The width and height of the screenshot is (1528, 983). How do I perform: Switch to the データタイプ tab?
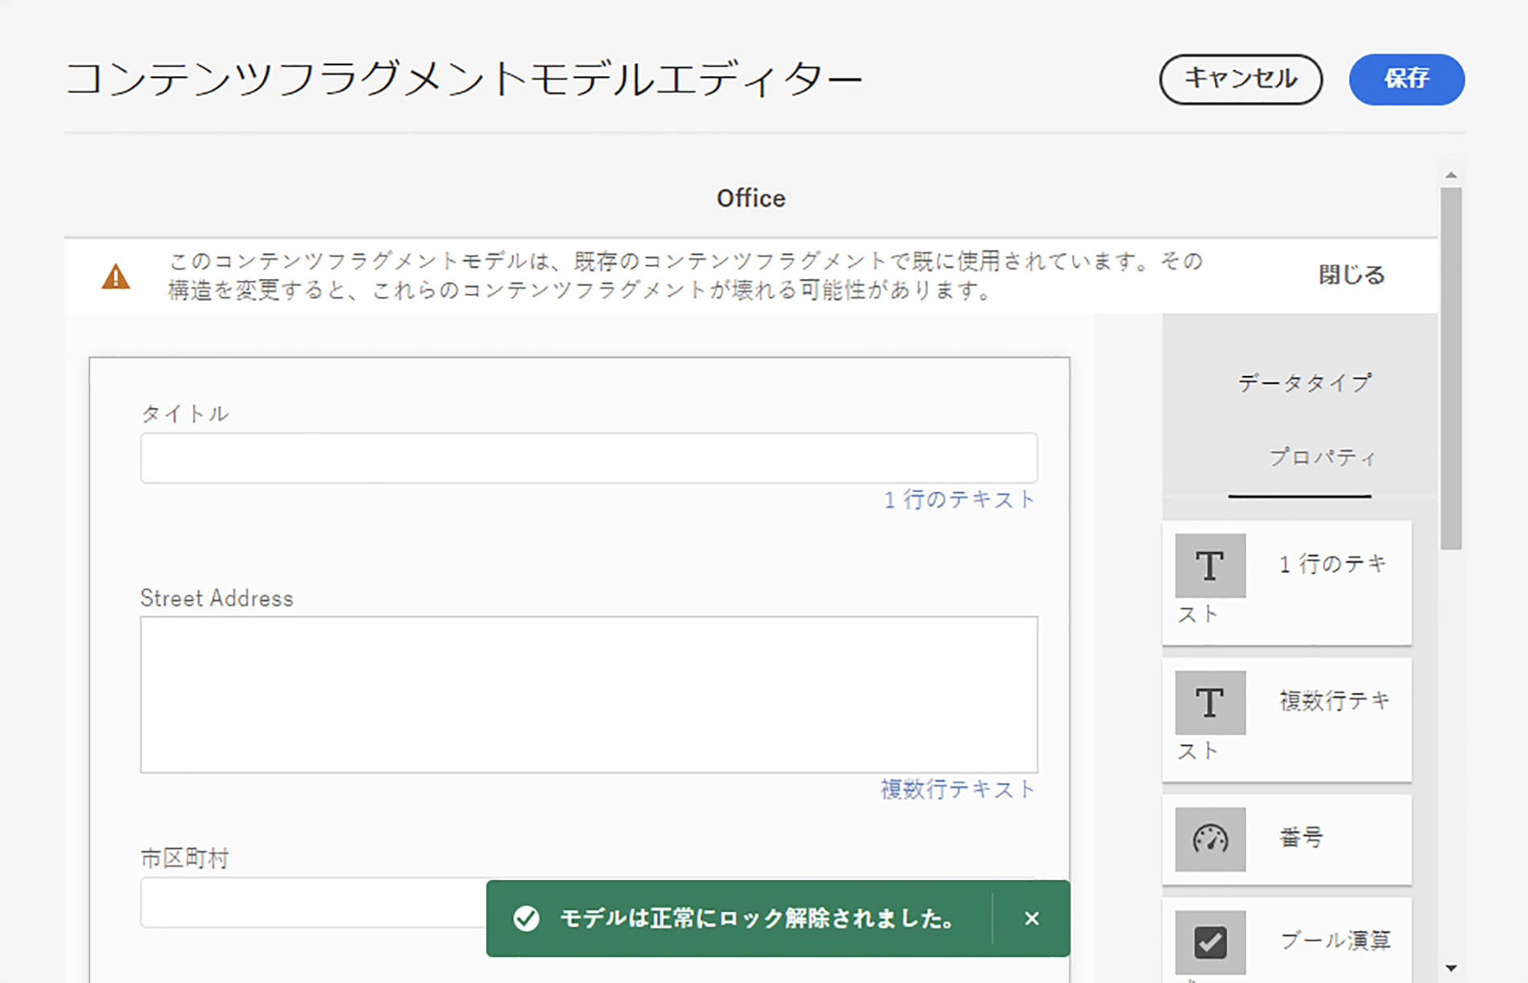coord(1304,383)
